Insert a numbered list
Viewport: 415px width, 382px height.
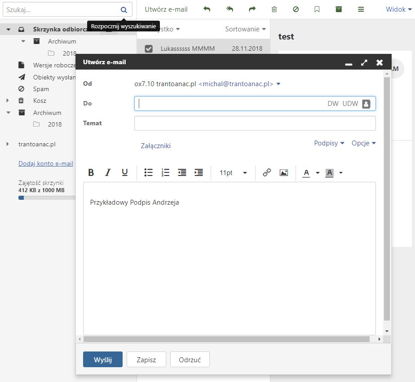tap(165, 172)
